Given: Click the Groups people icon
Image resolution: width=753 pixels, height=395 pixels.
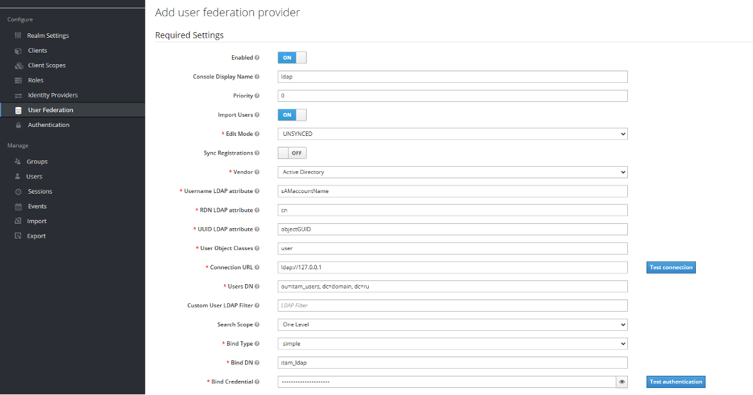Looking at the screenshot, I should 18,162.
